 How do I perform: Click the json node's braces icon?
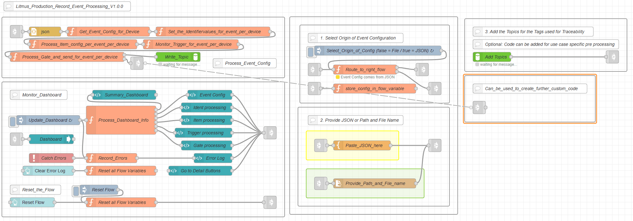click(34, 32)
